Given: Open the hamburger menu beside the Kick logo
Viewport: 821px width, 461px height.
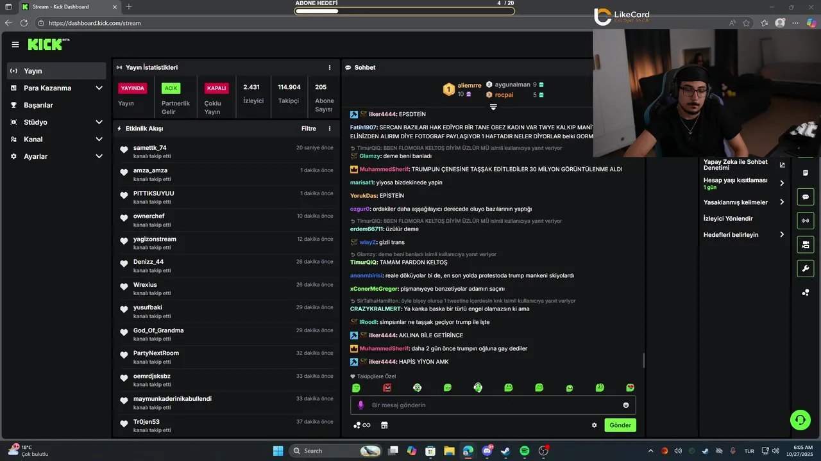Looking at the screenshot, I should point(15,44).
